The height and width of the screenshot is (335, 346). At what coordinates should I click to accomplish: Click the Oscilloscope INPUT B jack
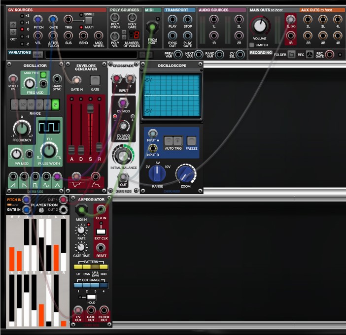pos(152,148)
